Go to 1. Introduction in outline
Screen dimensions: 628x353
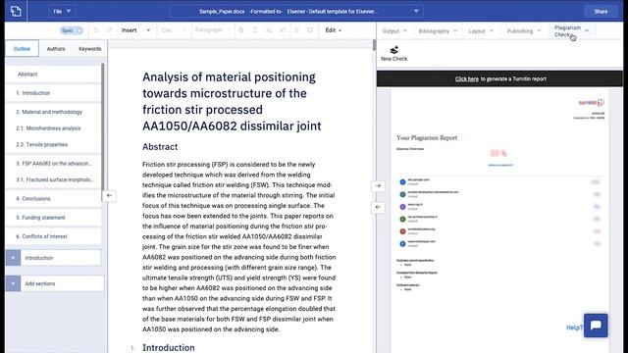[53, 93]
